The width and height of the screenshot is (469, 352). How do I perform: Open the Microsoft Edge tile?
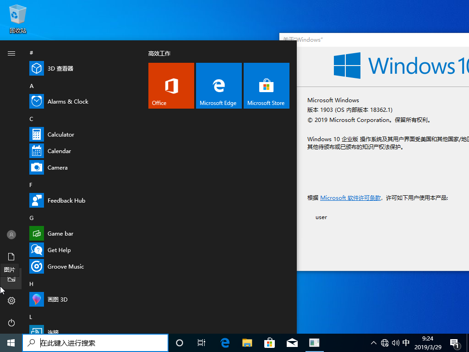coord(218,86)
